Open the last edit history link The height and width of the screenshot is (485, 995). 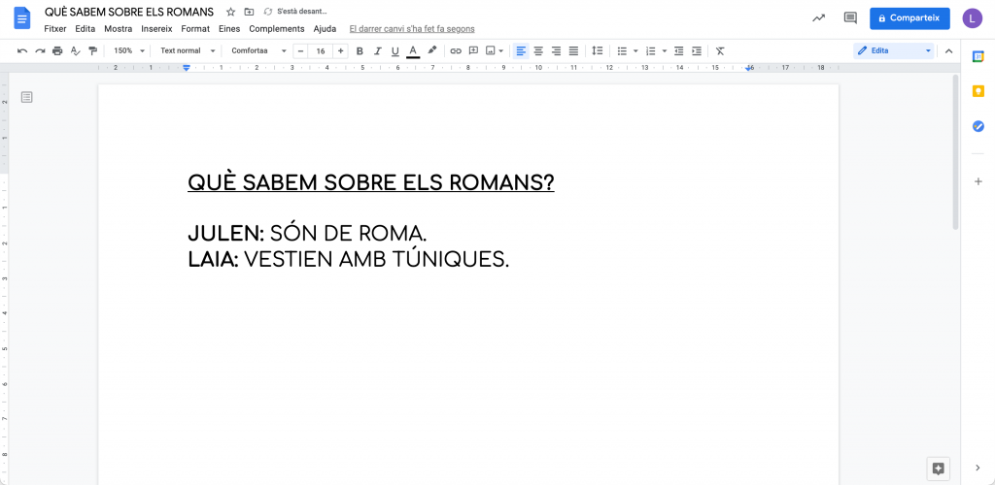pyautogui.click(x=411, y=29)
